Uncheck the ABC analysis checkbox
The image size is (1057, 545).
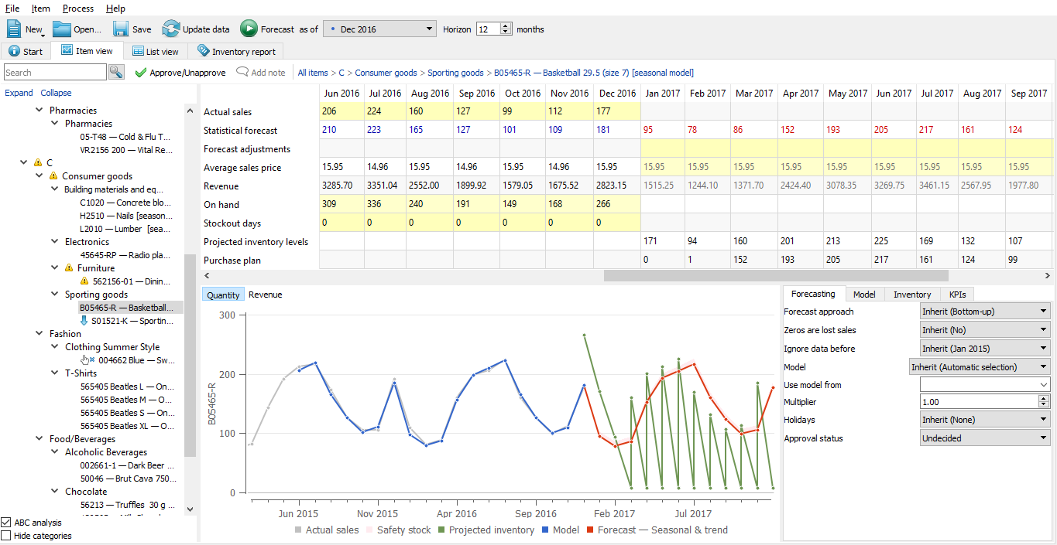6,522
